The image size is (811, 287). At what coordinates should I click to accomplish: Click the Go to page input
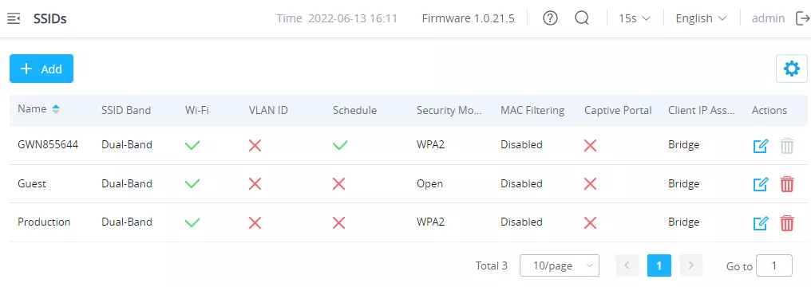pyautogui.click(x=773, y=265)
